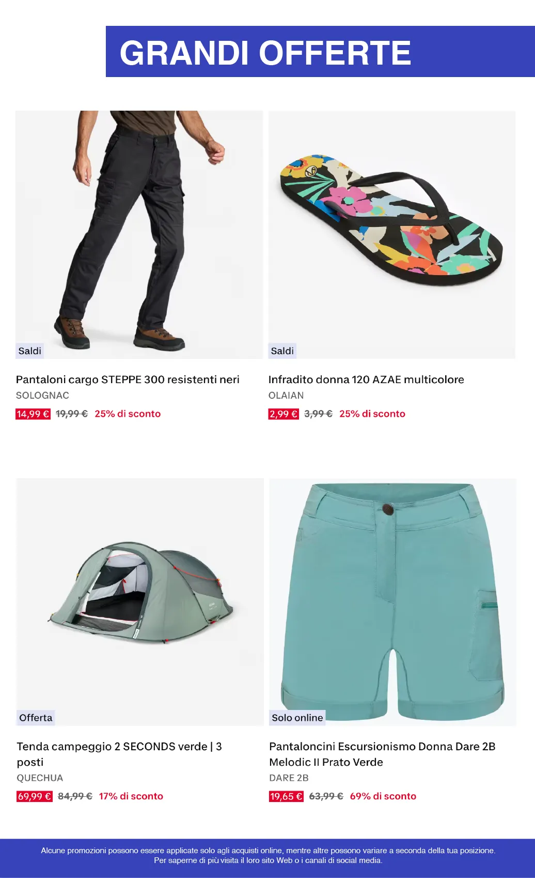Open the multicolor flip-flop product image
The image size is (535, 878).
click(x=392, y=234)
